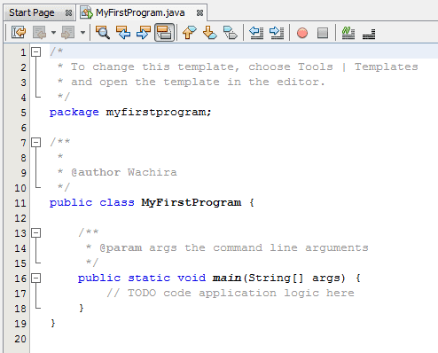438x353 pixels.
Task: Click the closing brace on line 19
Action: coord(53,323)
